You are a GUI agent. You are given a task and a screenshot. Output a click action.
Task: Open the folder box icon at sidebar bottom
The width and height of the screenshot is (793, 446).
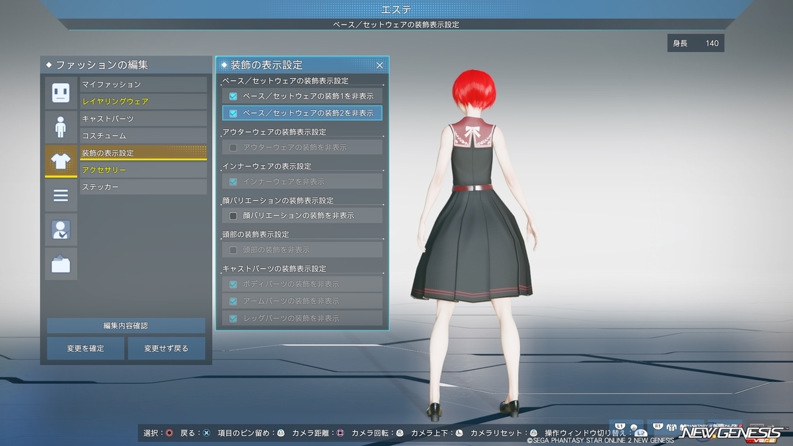pos(61,264)
